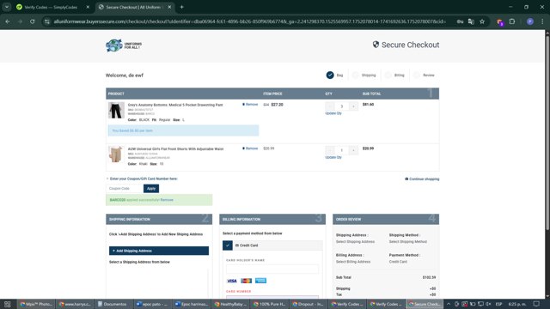
Task: Open the coupon extension with purple badge
Action: click(500, 22)
